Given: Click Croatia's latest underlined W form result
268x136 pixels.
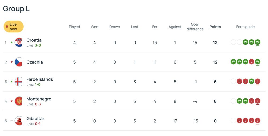Looking at the screenshot, I should pos(258,42).
